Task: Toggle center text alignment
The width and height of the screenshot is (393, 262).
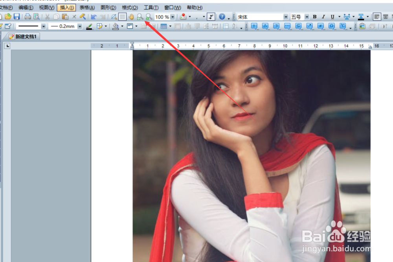Action: pyautogui.click(x=386, y=17)
